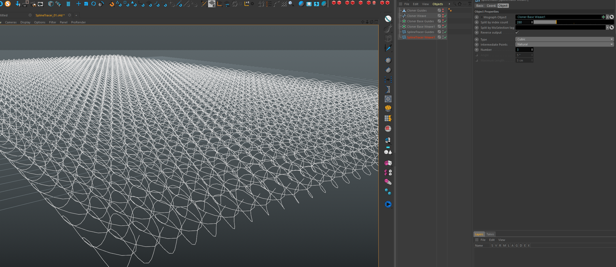This screenshot has height=267, width=616.
Task: Select the blue cross Move tool icon
Action: 78,4
